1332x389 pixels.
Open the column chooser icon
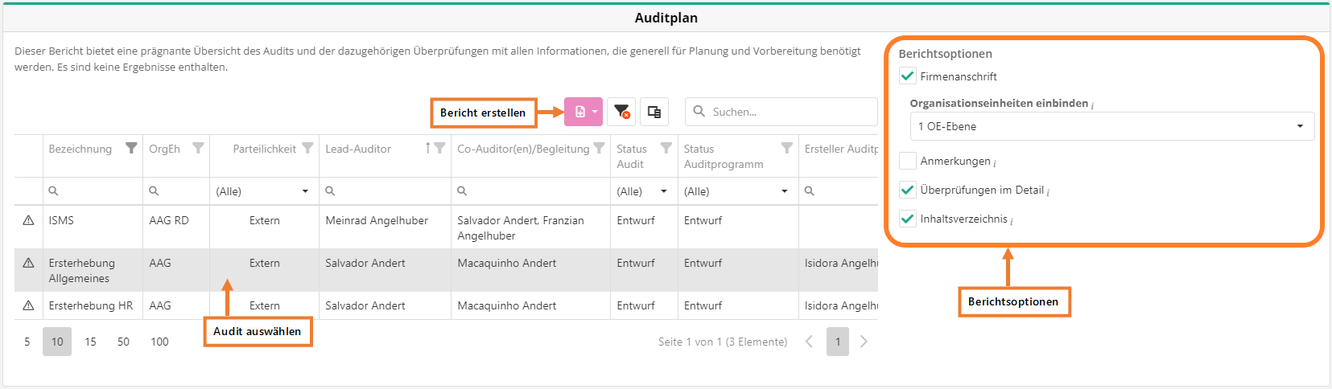[x=654, y=112]
